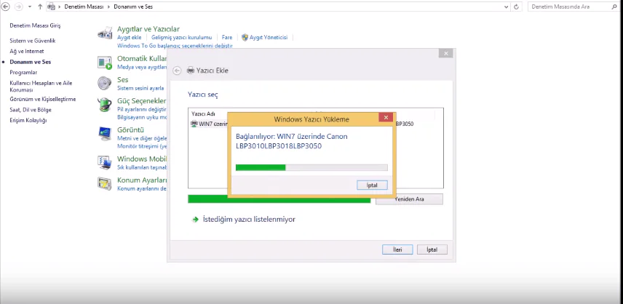Click the back arrow in Yazıcı Ekle wizard
The image size is (623, 304).
177,71
